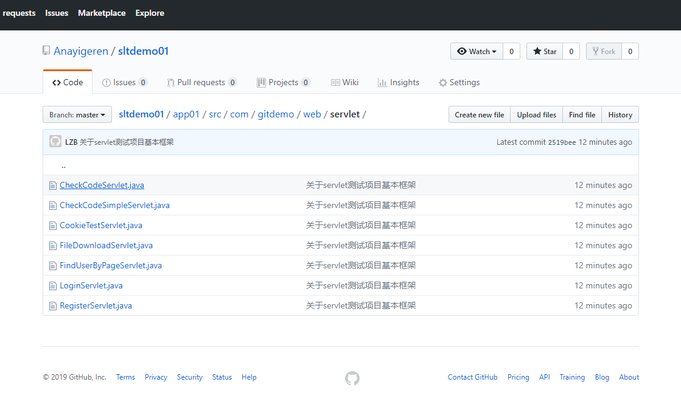Open Security link in footer

190,377
